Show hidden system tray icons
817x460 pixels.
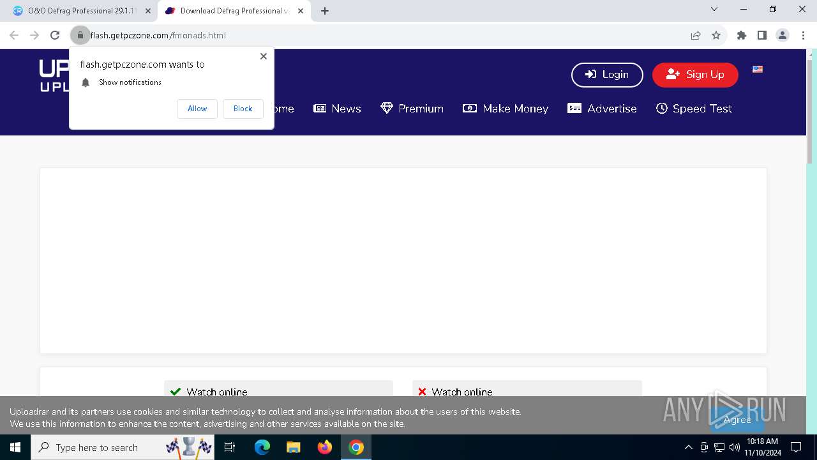(x=688, y=447)
